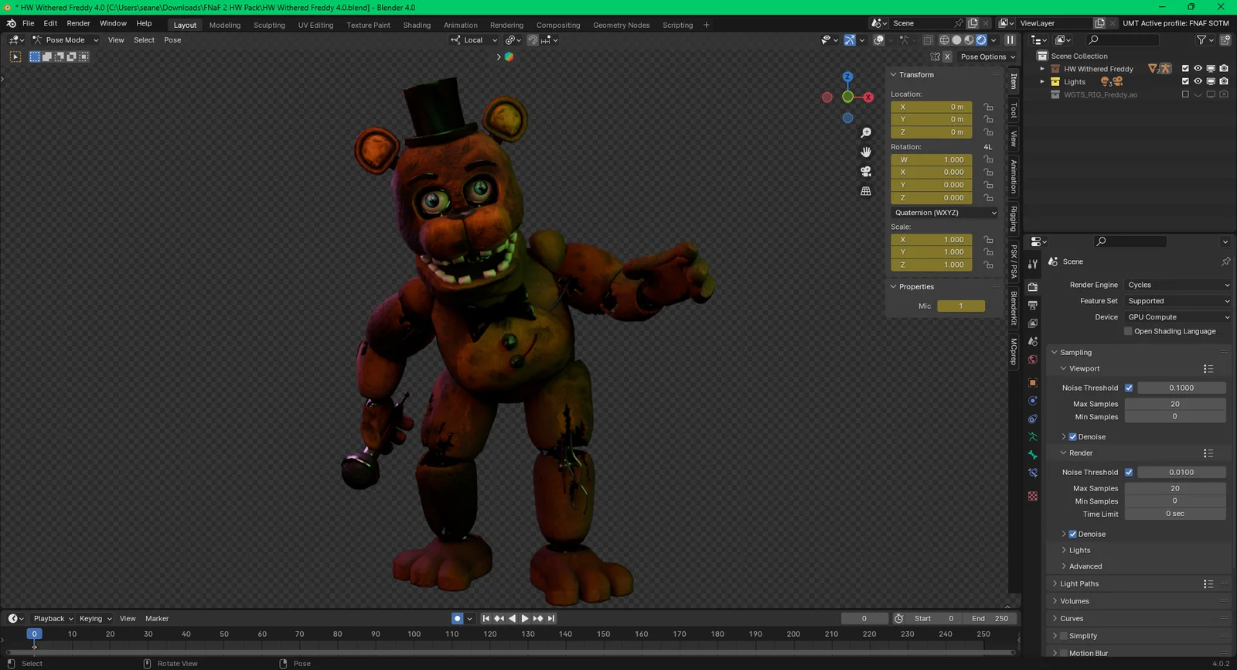Enable WGTS_RIG_Freddy.ao collection checkbox
1237x670 pixels.
coord(1185,94)
